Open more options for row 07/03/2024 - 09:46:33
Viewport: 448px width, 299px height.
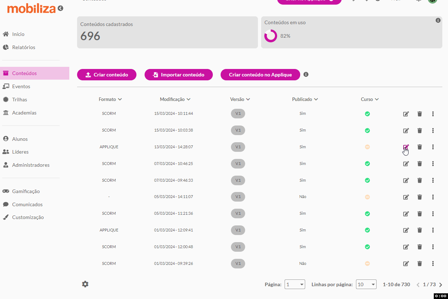[433, 180]
